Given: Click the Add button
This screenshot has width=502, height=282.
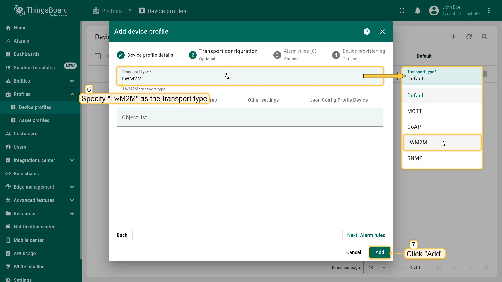Looking at the screenshot, I should (x=380, y=252).
